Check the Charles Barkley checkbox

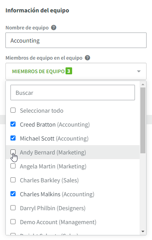click(x=13, y=180)
